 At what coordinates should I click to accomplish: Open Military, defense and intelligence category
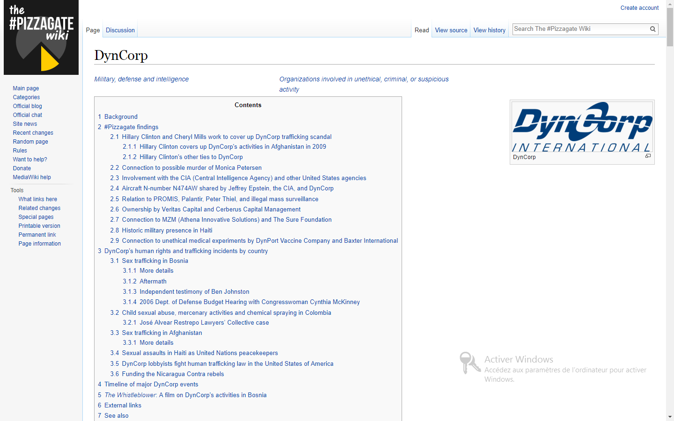(x=141, y=79)
